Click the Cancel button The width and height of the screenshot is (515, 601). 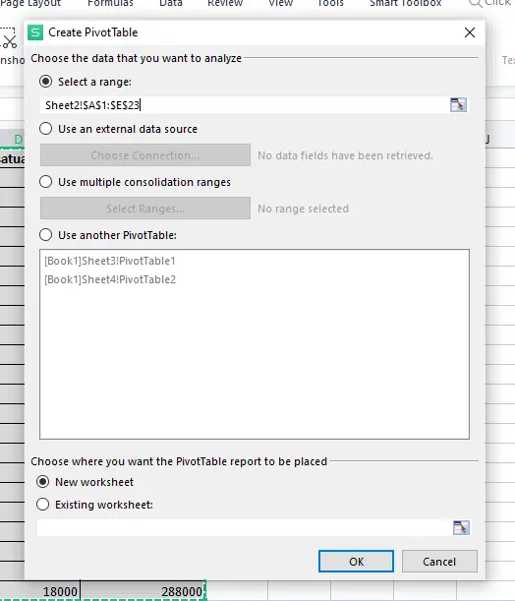[439, 562]
